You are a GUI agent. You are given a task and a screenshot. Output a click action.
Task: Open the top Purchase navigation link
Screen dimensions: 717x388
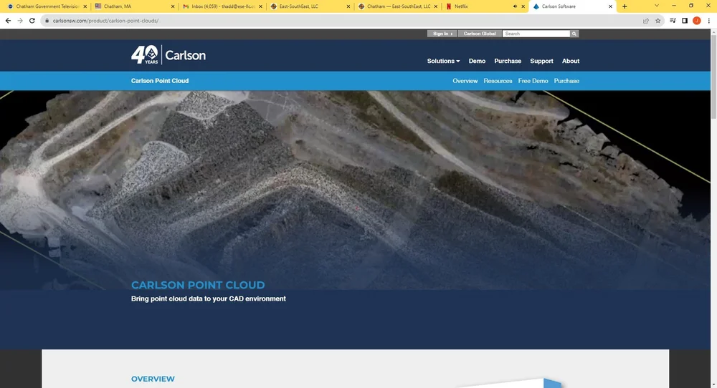pyautogui.click(x=508, y=61)
